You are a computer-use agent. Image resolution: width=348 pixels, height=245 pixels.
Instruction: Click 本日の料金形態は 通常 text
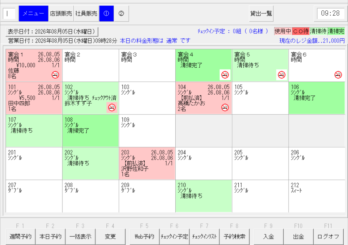click(155, 41)
